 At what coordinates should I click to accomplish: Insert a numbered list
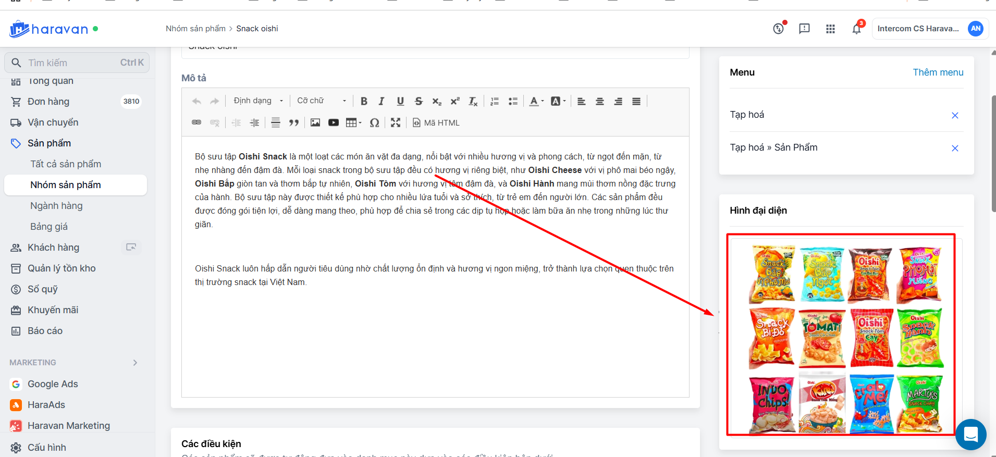pos(495,101)
